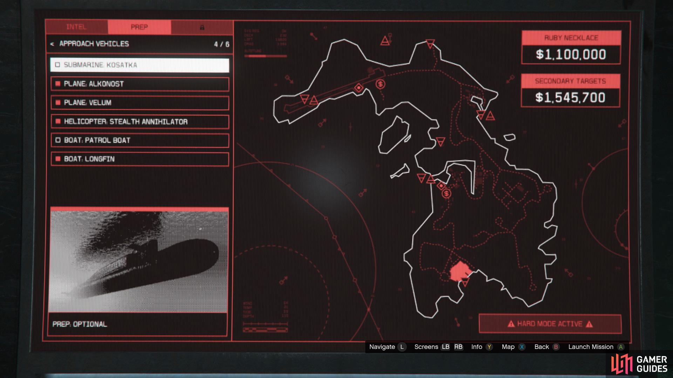The image size is (673, 378).
Task: Click the Hard Mode Active banner
Action: (x=550, y=324)
